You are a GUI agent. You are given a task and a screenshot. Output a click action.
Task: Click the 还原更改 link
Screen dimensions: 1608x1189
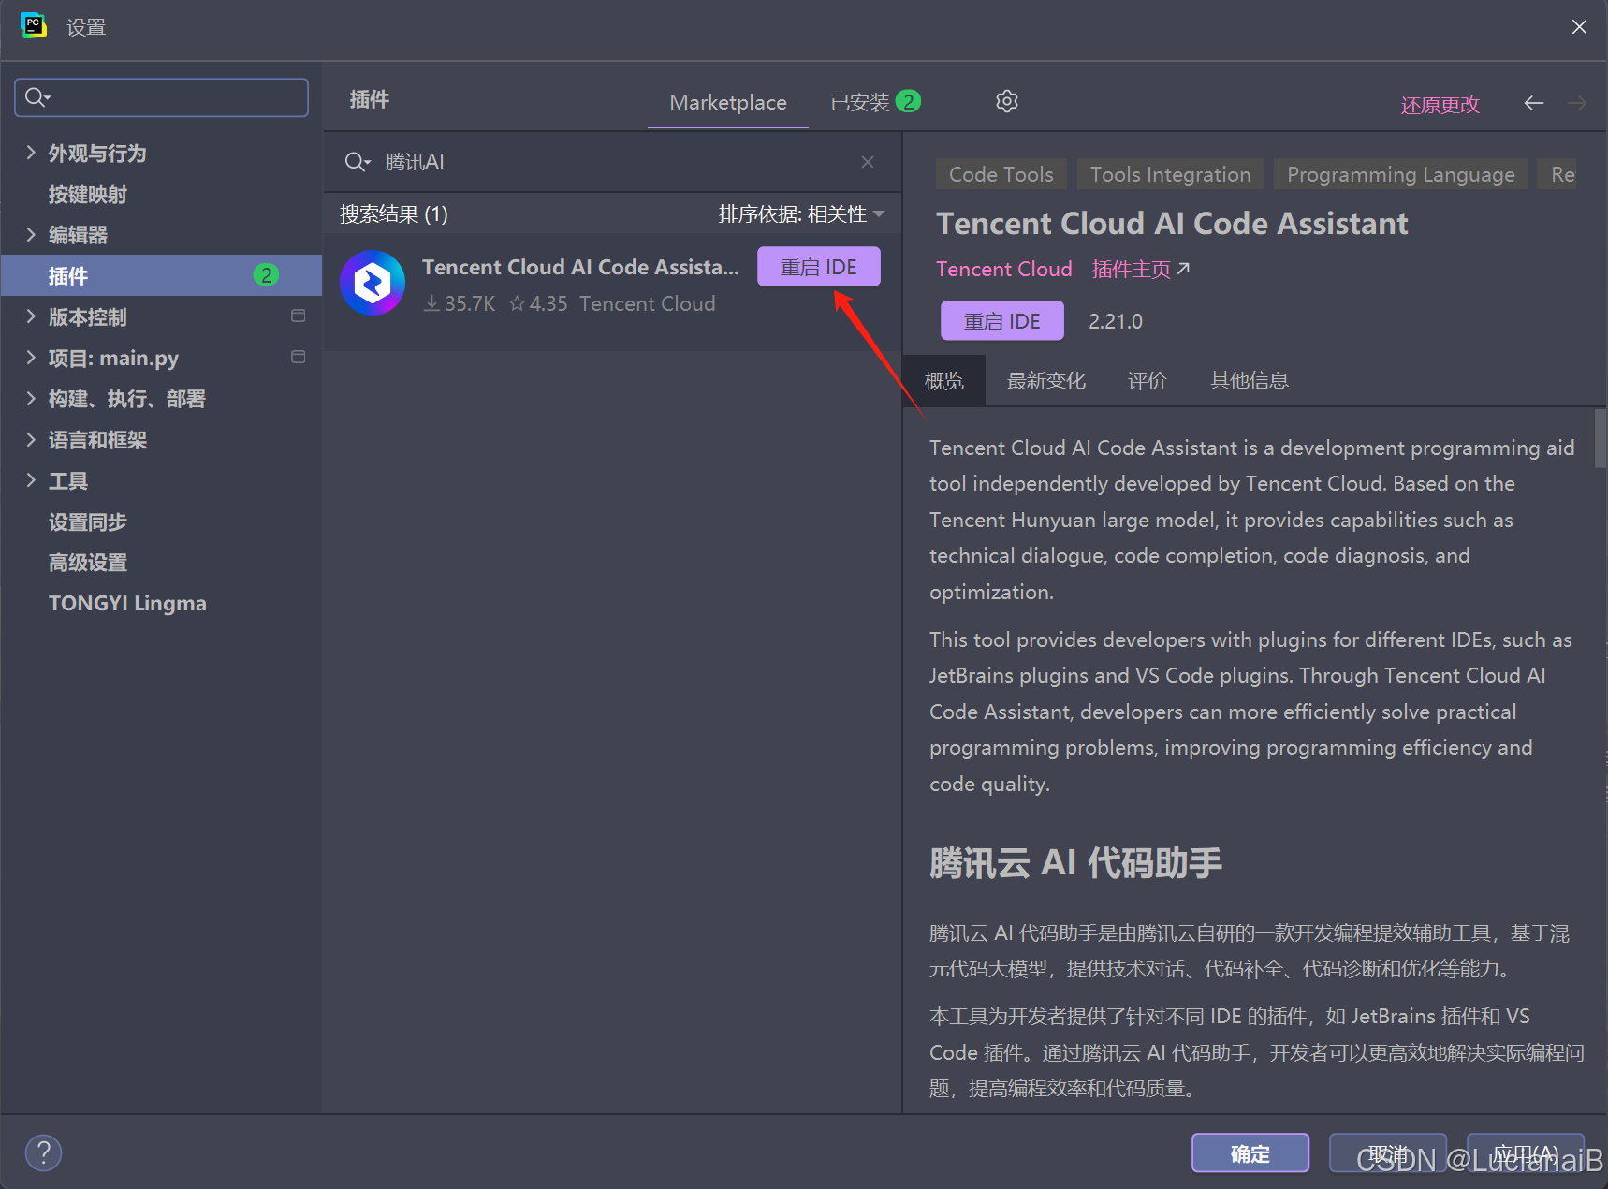tap(1440, 104)
